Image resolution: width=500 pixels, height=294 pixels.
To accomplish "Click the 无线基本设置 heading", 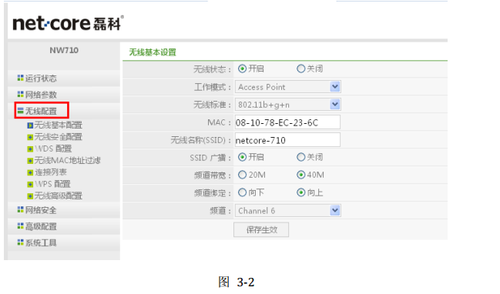I will click(x=153, y=52).
